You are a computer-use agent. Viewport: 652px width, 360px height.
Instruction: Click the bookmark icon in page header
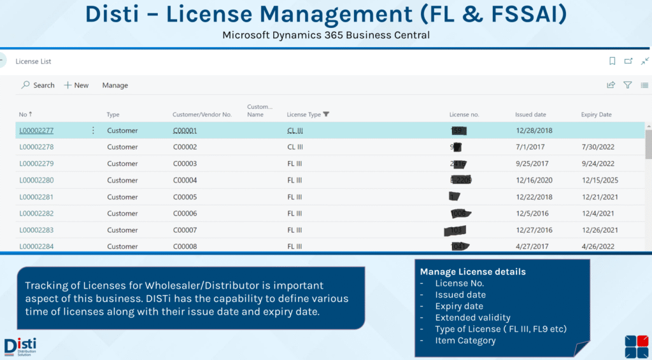[x=612, y=61]
